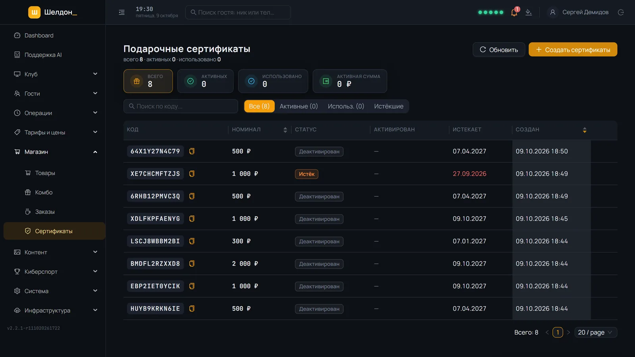
Task: Select the Всего 8 stat card
Action: (x=148, y=81)
